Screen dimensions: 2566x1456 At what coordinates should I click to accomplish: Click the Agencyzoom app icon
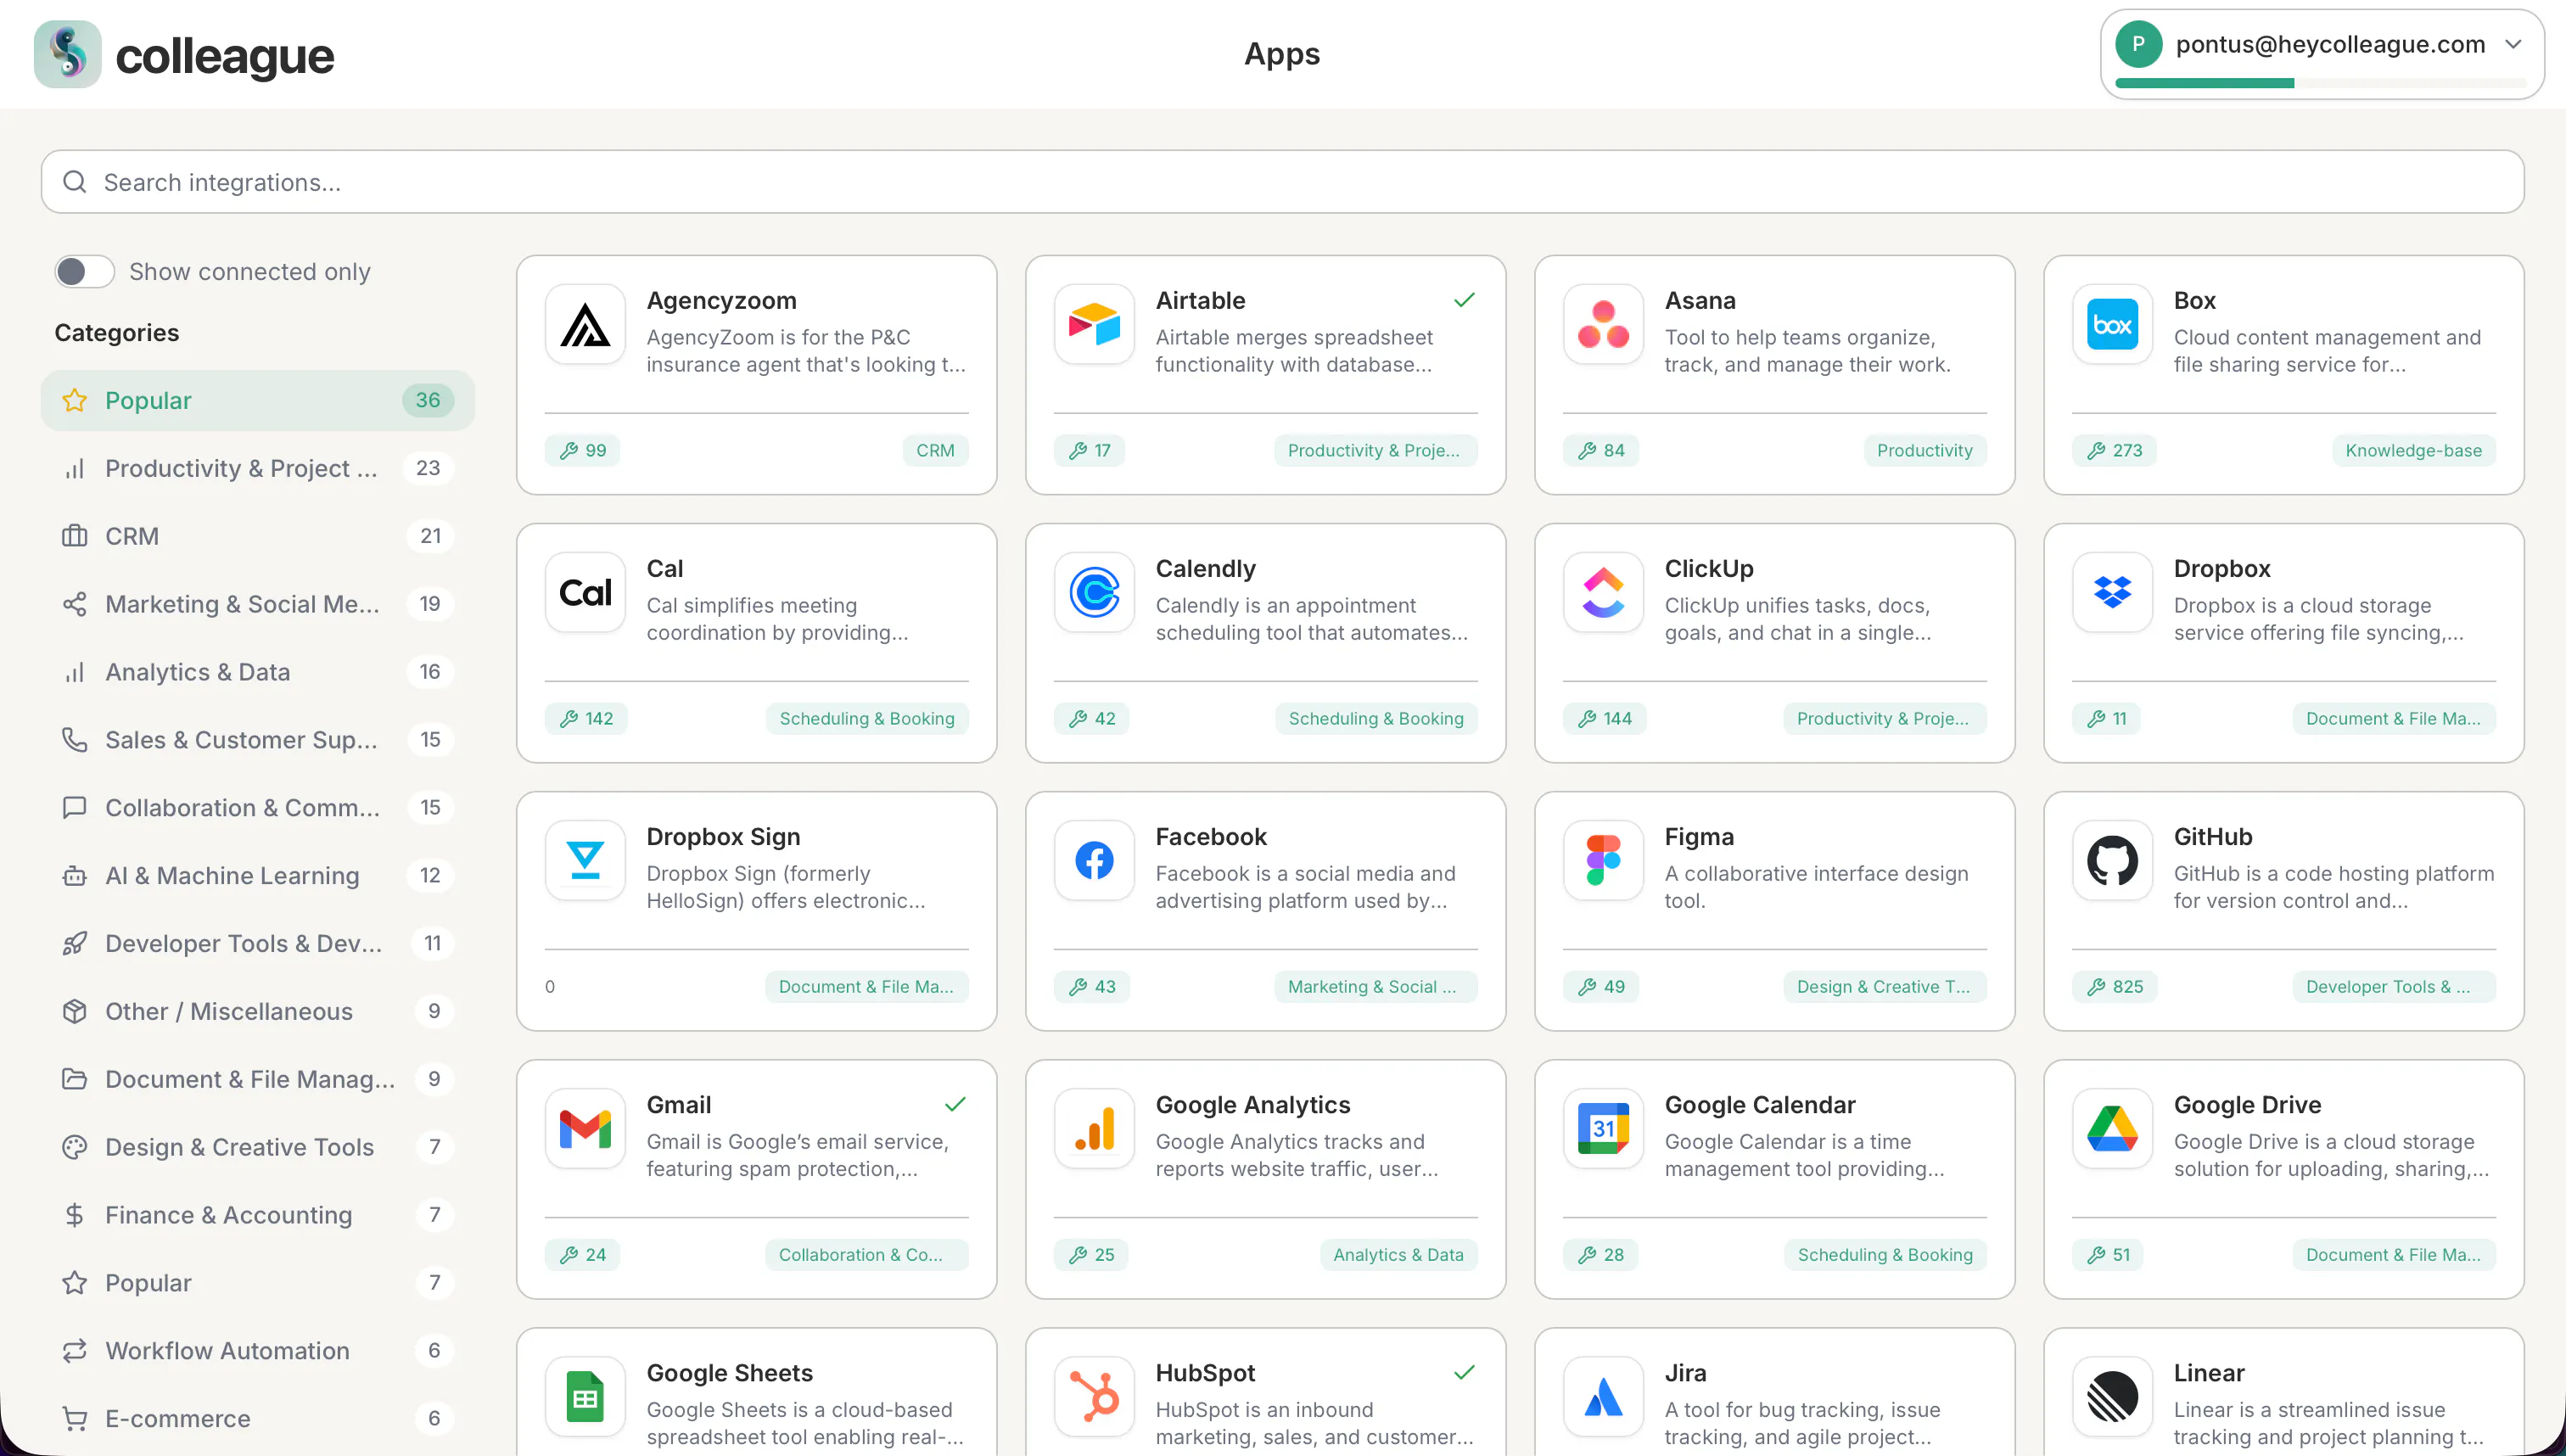coord(585,324)
